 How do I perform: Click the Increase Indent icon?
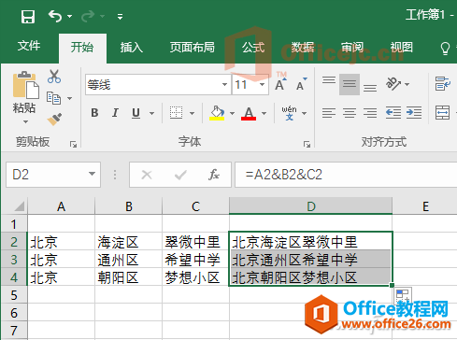[x=414, y=112]
